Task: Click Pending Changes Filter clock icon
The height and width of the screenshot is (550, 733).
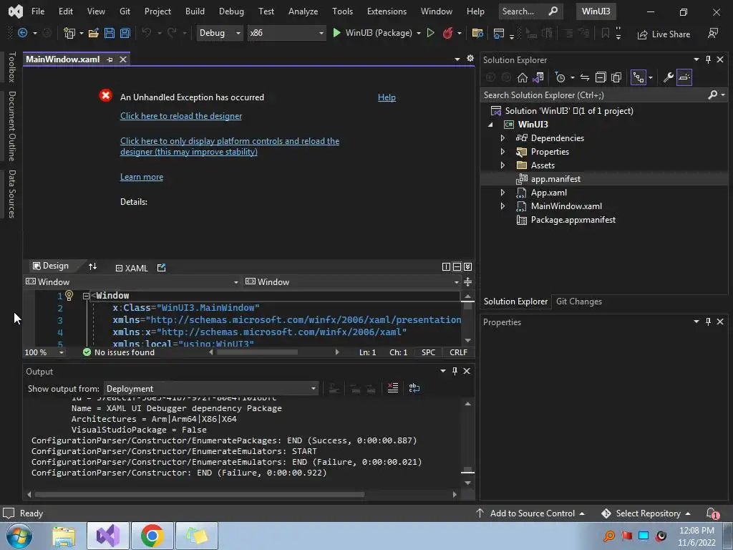Action: (560, 77)
